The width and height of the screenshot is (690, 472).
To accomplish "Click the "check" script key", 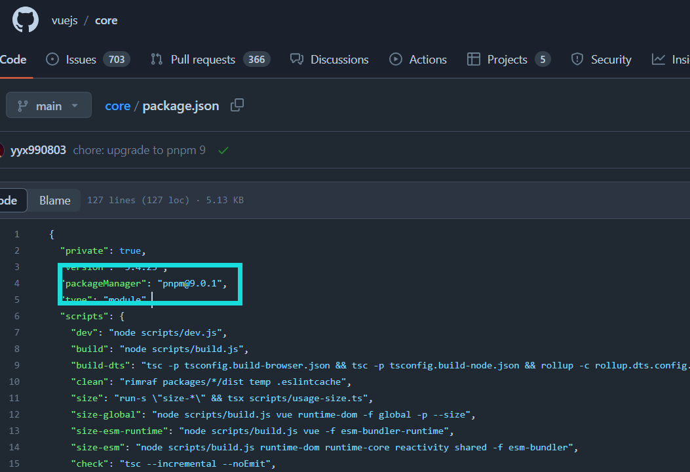I will pos(90,463).
